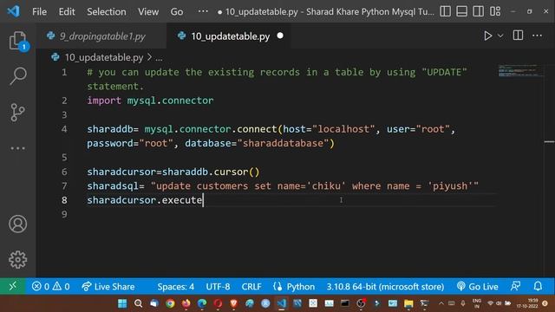Select the 10_updatetable.py editor tab
555x312 pixels.
230,36
